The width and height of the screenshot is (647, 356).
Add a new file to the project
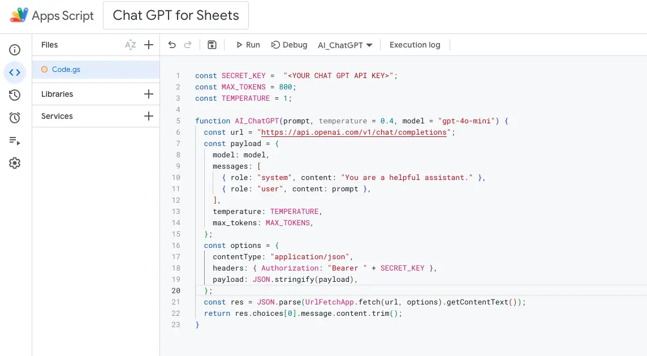pyautogui.click(x=148, y=45)
